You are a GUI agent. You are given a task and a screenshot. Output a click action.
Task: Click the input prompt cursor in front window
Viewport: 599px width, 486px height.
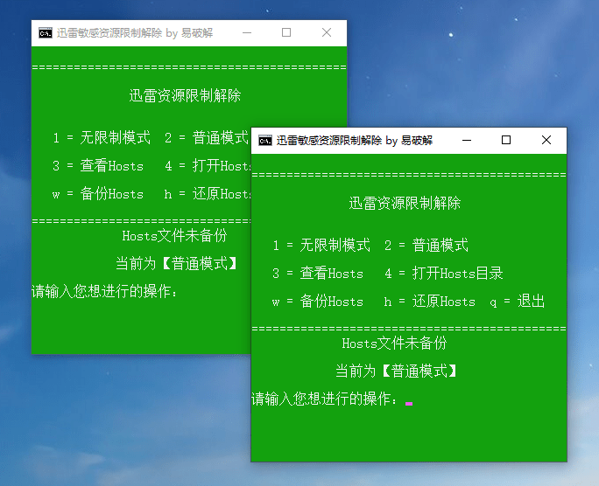(x=409, y=403)
